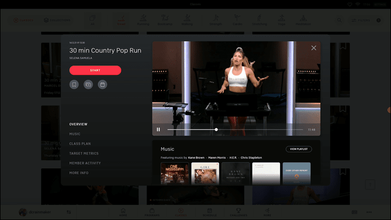Click artist name Maren Morris
Image resolution: width=391 pixels, height=220 pixels.
pos(217,157)
